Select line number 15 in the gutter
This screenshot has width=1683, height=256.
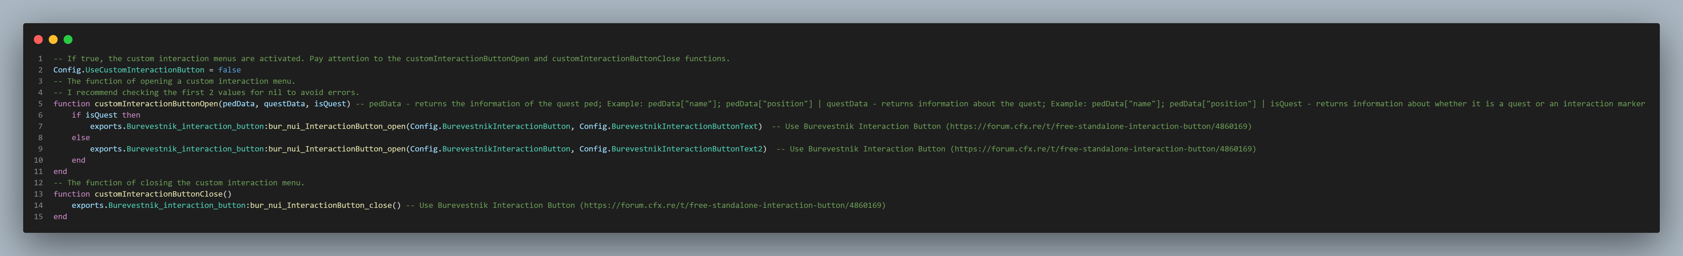(39, 217)
